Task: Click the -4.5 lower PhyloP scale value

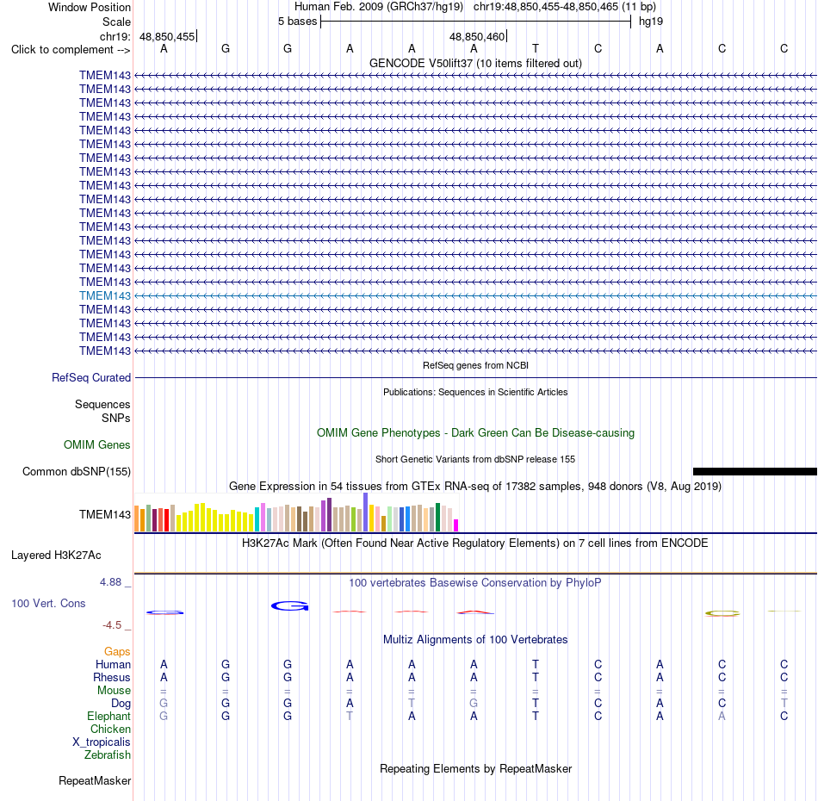Action: [x=112, y=625]
